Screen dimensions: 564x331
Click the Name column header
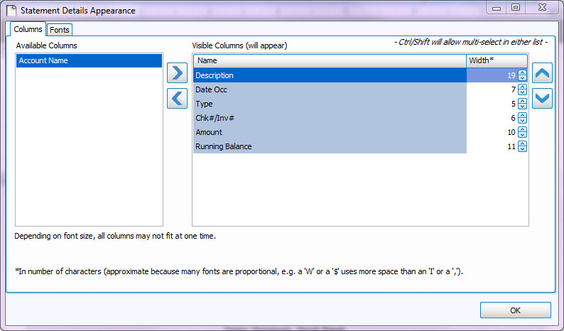tap(330, 61)
